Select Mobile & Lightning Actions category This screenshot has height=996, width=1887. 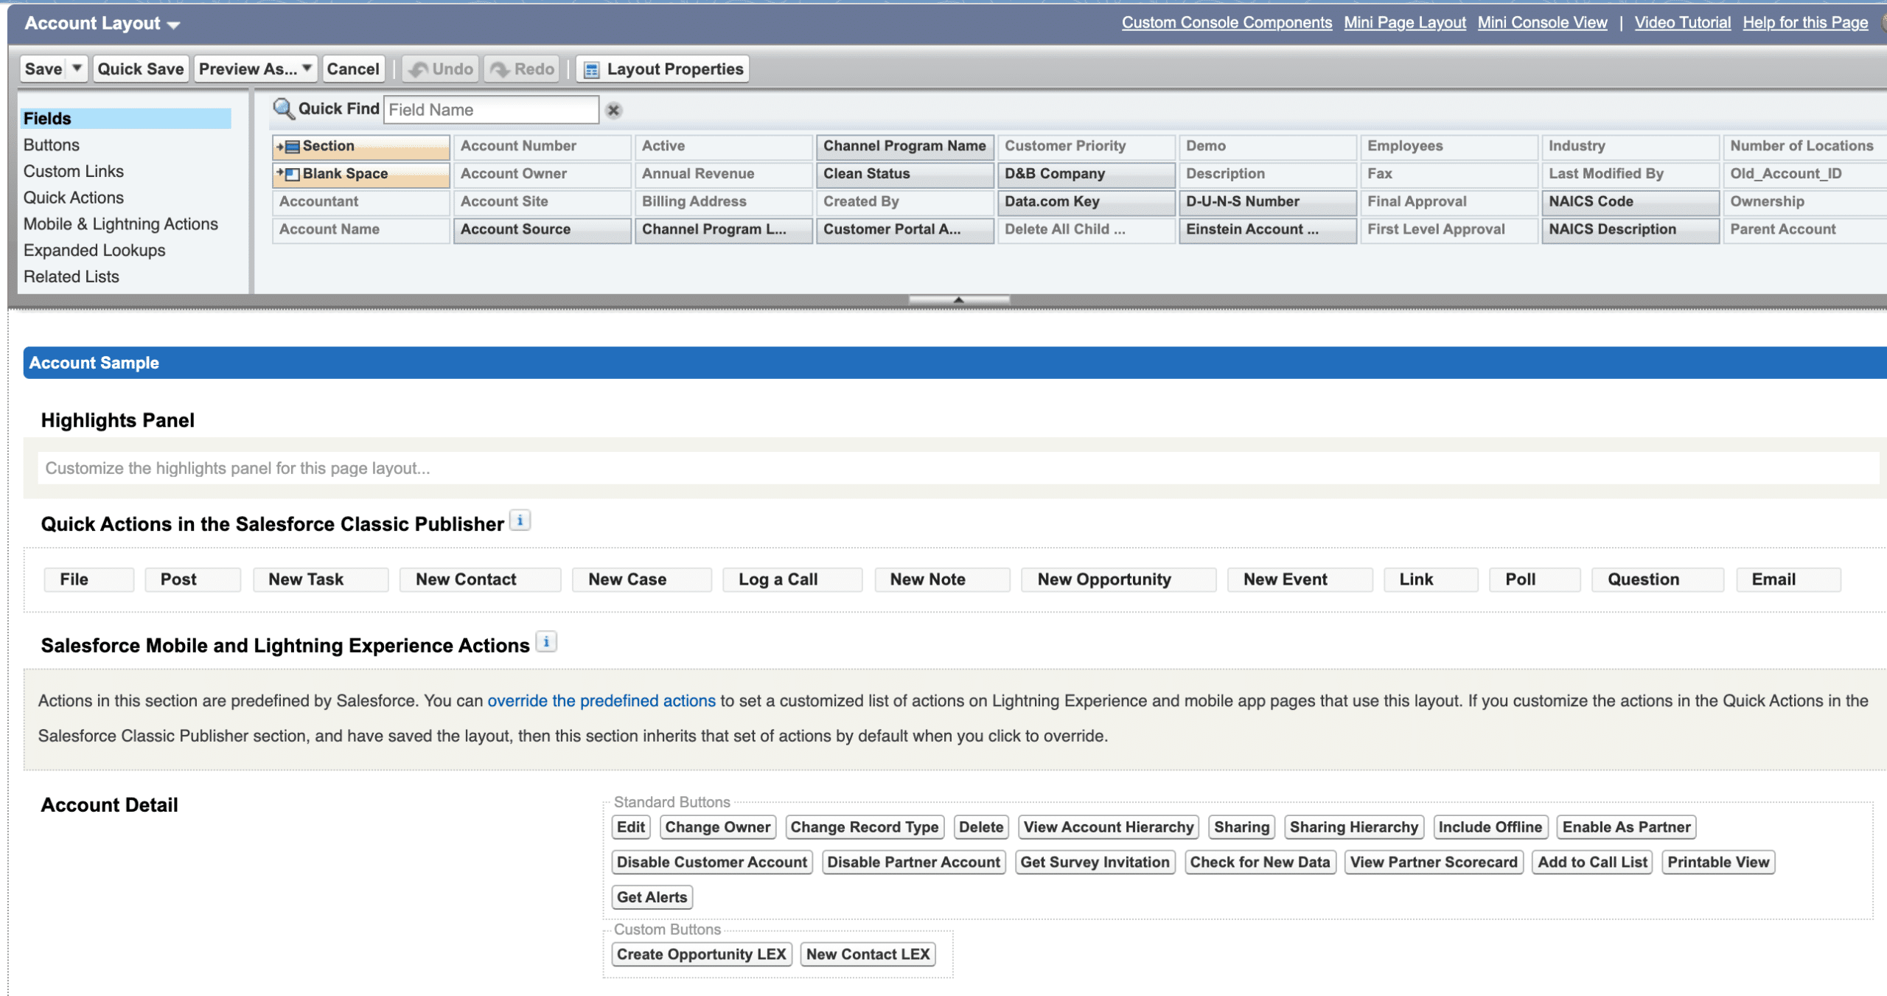121,223
